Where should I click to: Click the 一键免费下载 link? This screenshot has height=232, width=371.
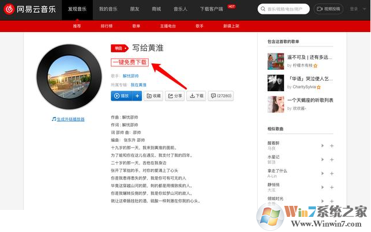(129, 62)
